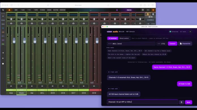This screenshot has height=110, width=197.
Task: Click the chat message input box
Action: click(x=142, y=102)
